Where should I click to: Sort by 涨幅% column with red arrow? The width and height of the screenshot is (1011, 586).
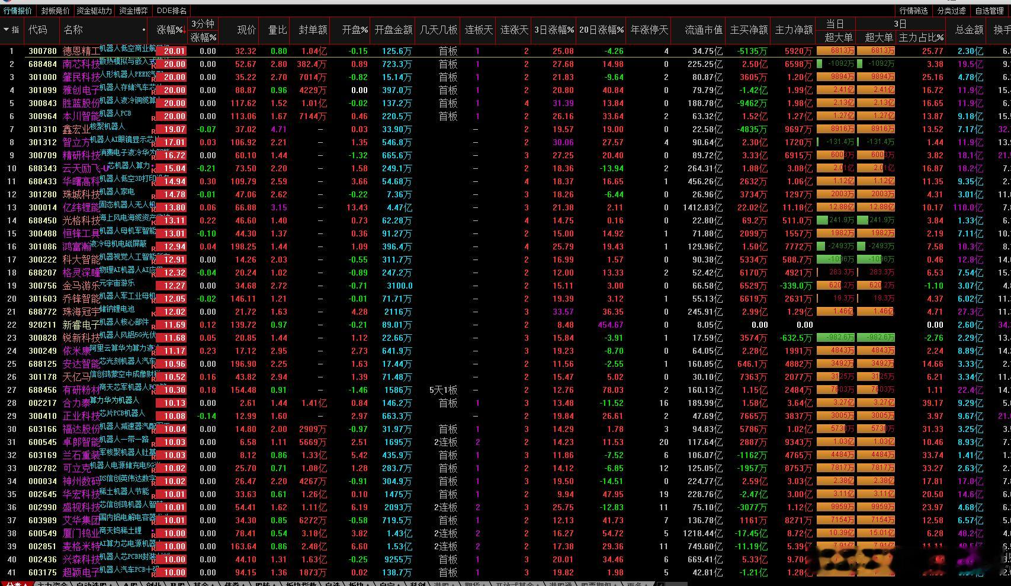tap(170, 30)
